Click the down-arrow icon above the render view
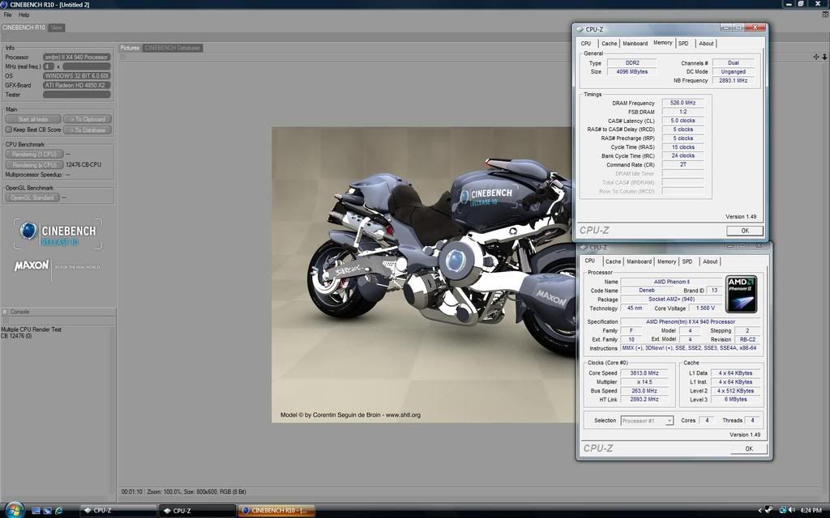 point(824,57)
